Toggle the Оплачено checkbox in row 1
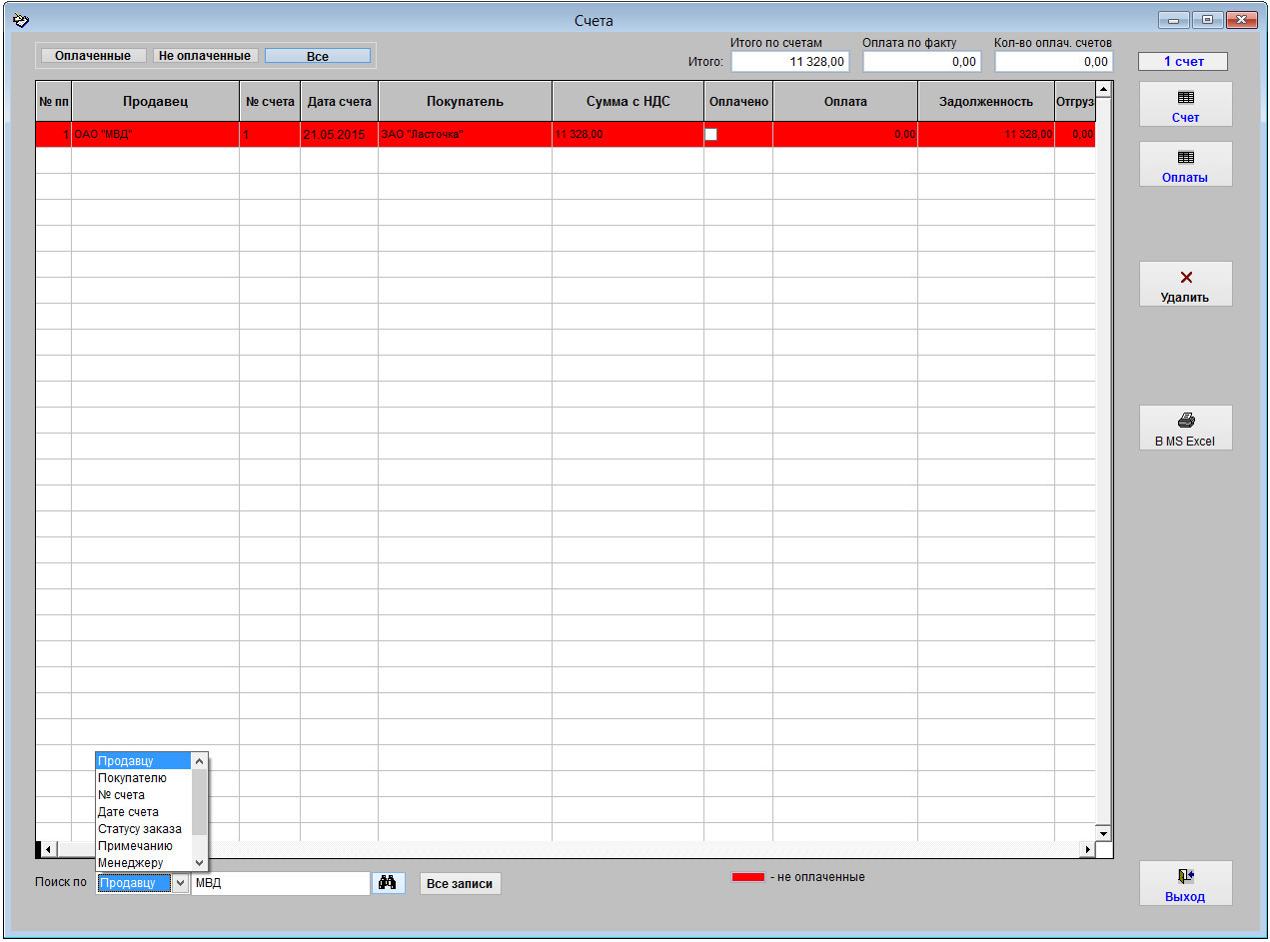This screenshot has height=942, width=1270. point(711,134)
